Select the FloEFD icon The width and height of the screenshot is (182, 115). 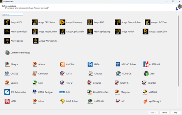click(62, 83)
